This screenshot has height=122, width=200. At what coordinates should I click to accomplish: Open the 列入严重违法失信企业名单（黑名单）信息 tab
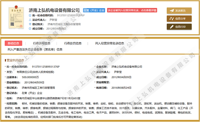click(35, 49)
